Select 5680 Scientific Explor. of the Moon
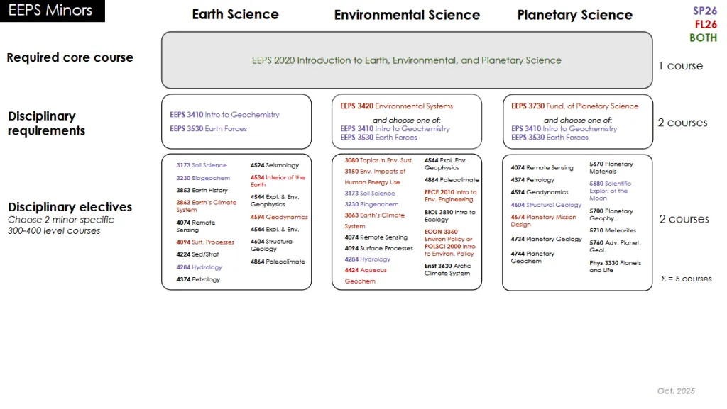The height and width of the screenshot is (409, 727). (609, 191)
